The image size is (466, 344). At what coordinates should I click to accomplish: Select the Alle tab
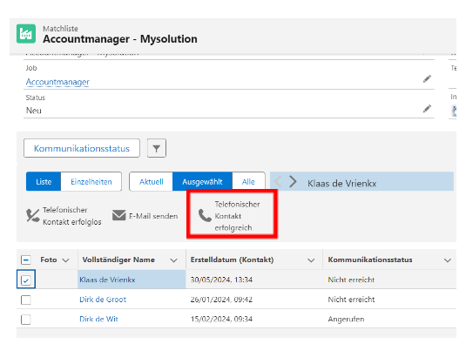point(248,181)
